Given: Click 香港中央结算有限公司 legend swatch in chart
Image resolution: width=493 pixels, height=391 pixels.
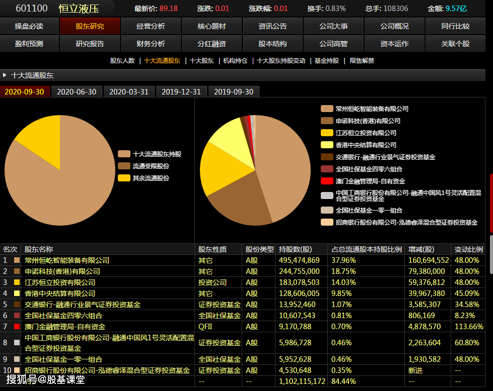Looking at the screenshot, I should [x=327, y=145].
